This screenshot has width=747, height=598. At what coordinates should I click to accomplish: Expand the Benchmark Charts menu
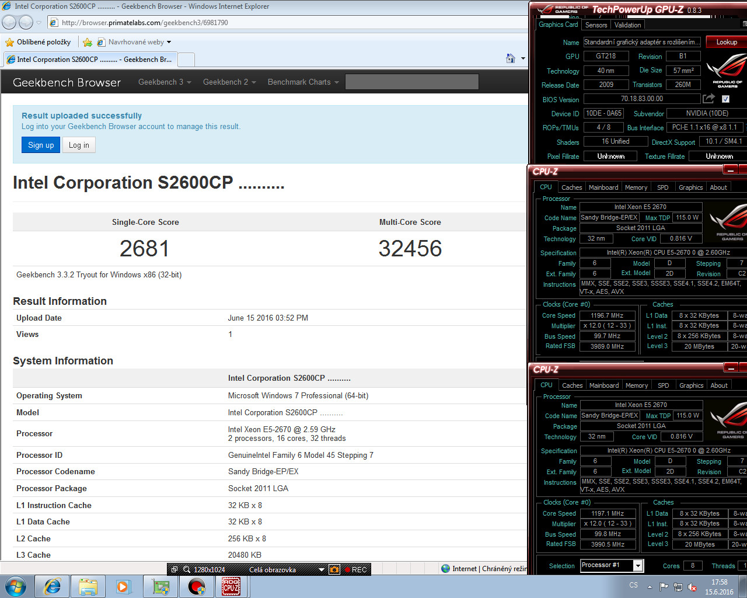coord(303,82)
